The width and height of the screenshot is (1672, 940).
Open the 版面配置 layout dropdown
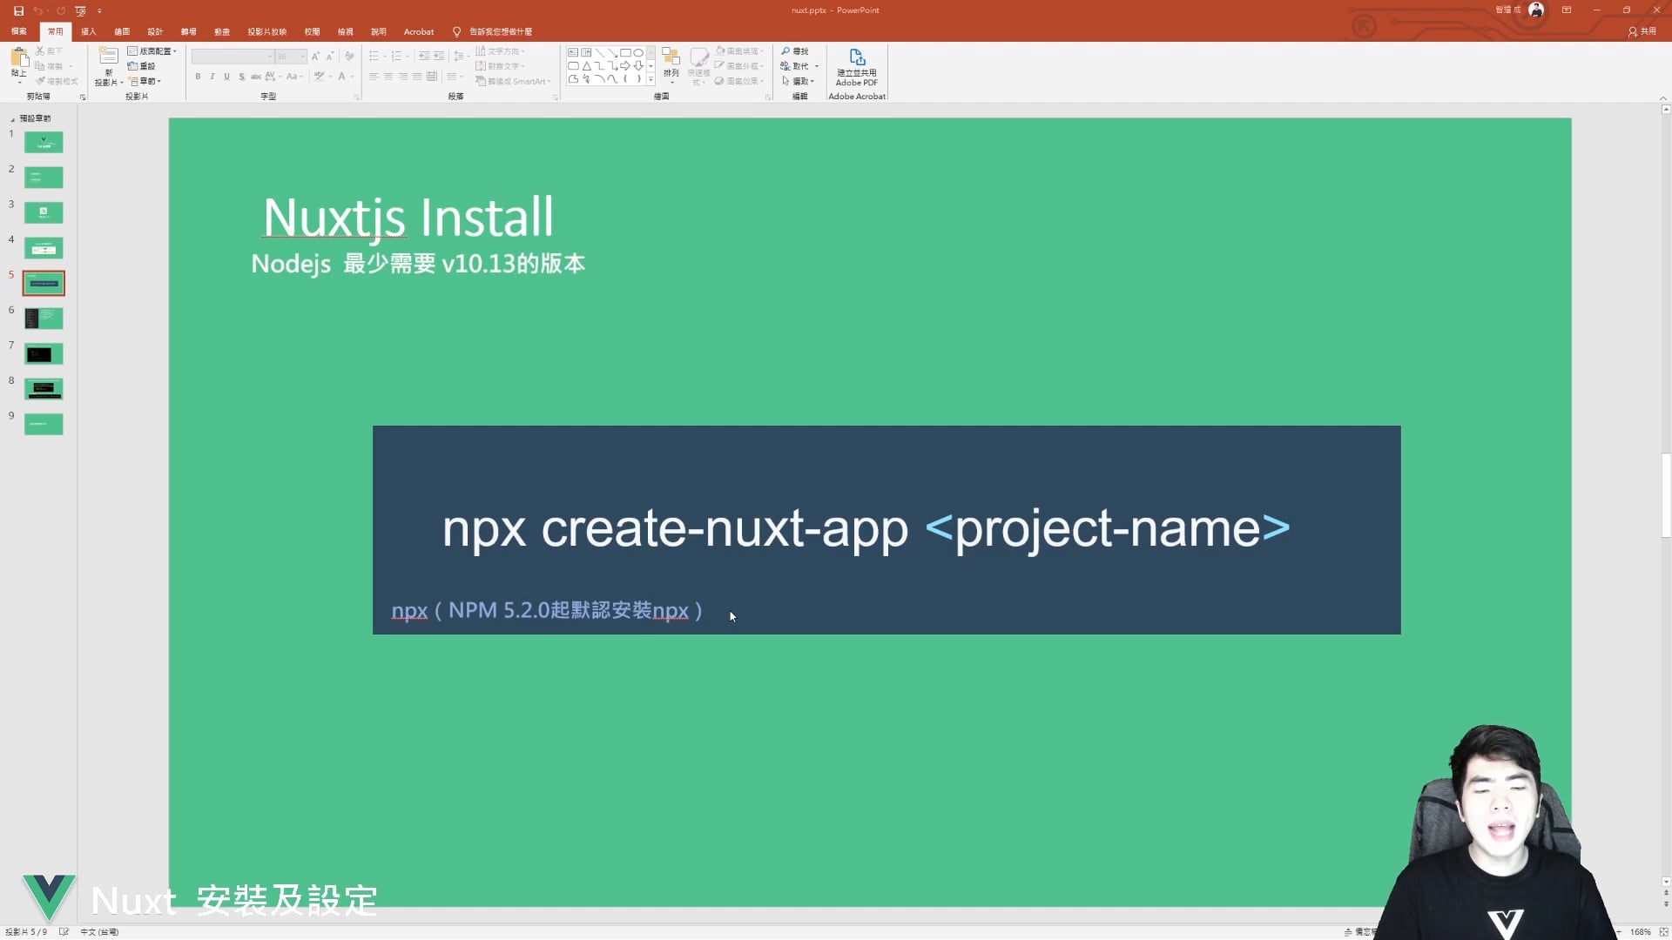(x=153, y=51)
